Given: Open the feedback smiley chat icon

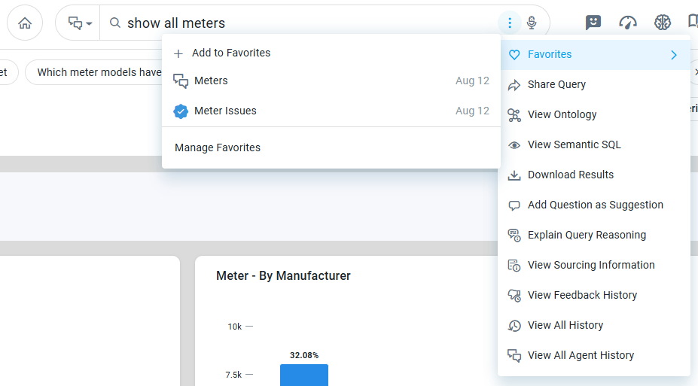Looking at the screenshot, I should [x=593, y=23].
